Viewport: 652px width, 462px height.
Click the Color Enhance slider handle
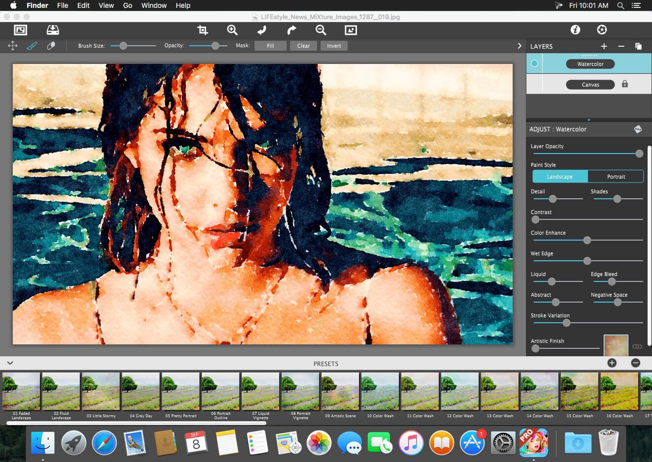(587, 240)
